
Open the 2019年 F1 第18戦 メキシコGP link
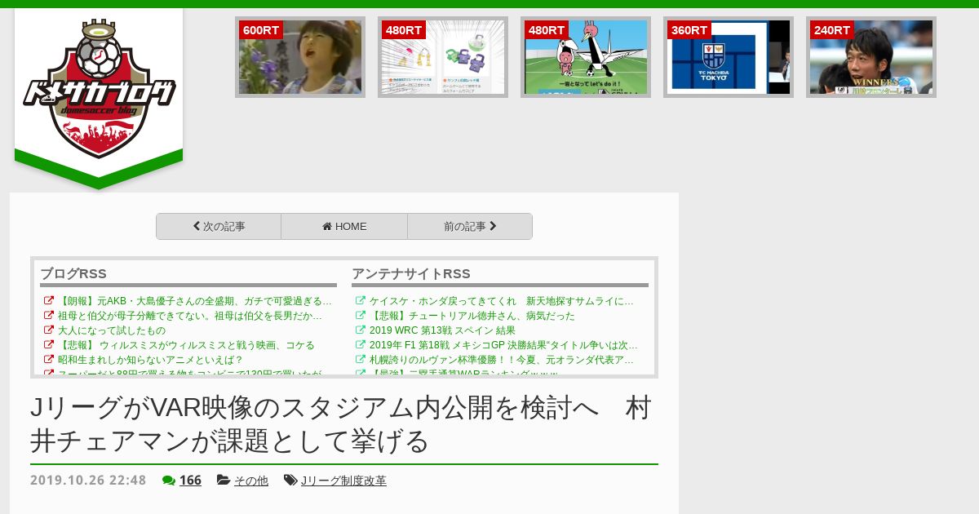point(504,345)
